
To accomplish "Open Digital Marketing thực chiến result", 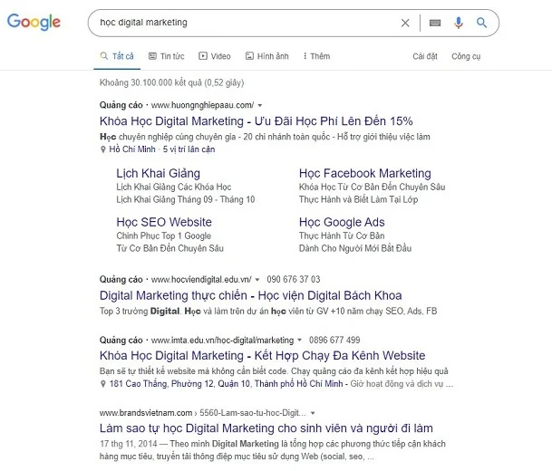I will pos(250,295).
